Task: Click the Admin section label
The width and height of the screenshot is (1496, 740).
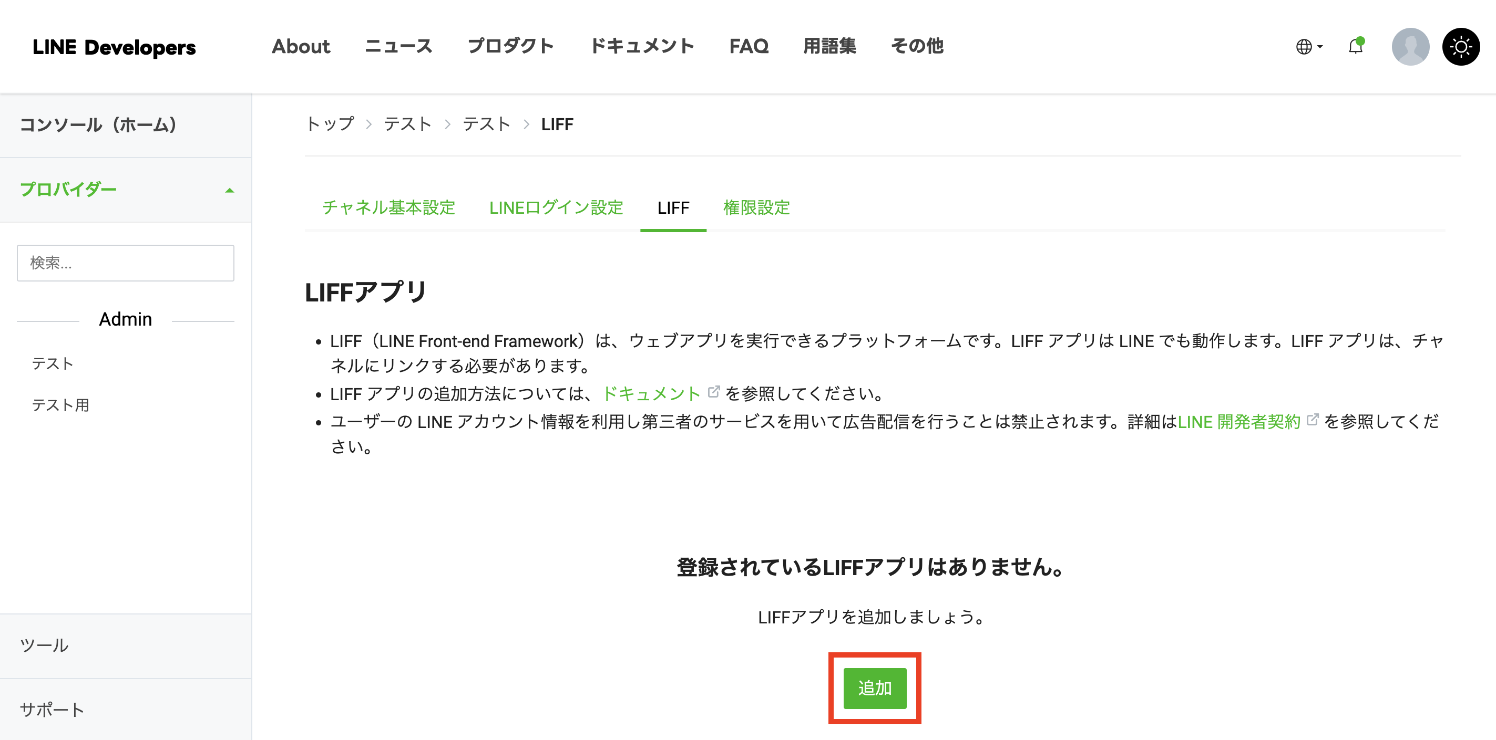Action: 126,319
